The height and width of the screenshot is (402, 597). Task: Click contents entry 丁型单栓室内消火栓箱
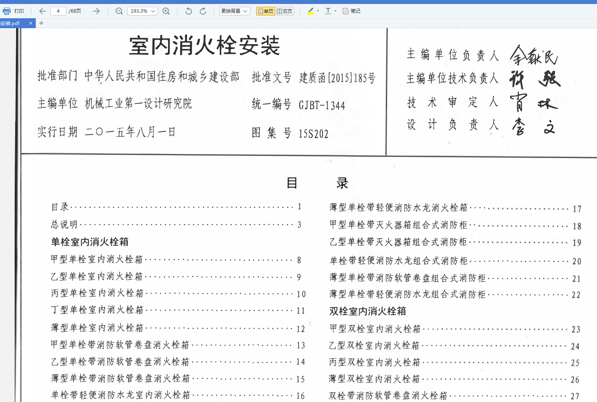(x=178, y=310)
